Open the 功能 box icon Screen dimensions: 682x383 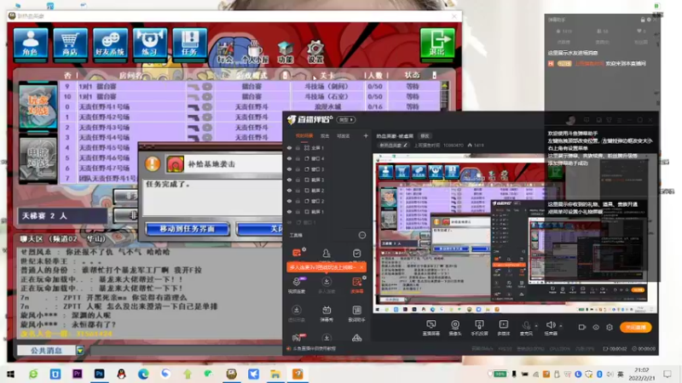click(286, 53)
